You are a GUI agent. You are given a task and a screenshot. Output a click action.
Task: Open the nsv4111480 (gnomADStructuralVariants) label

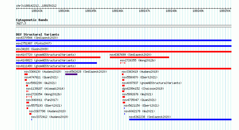click(x=46, y=66)
